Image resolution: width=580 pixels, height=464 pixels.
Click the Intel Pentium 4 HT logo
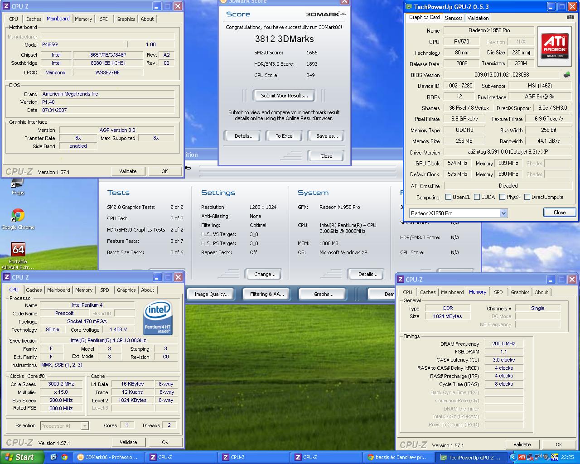coord(157,319)
